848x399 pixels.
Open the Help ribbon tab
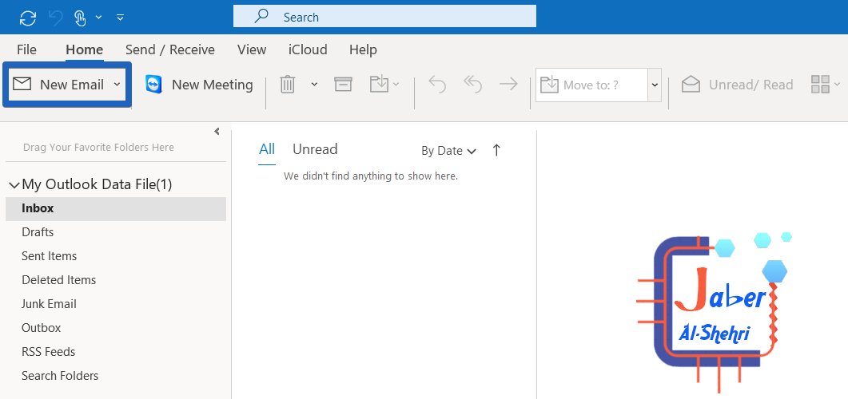[363, 49]
